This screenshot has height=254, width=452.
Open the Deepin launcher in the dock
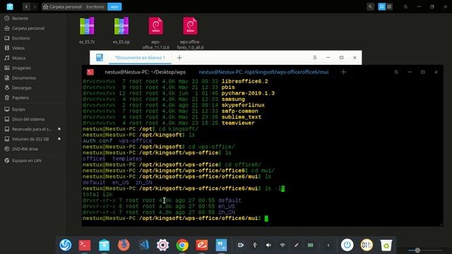(x=66, y=245)
